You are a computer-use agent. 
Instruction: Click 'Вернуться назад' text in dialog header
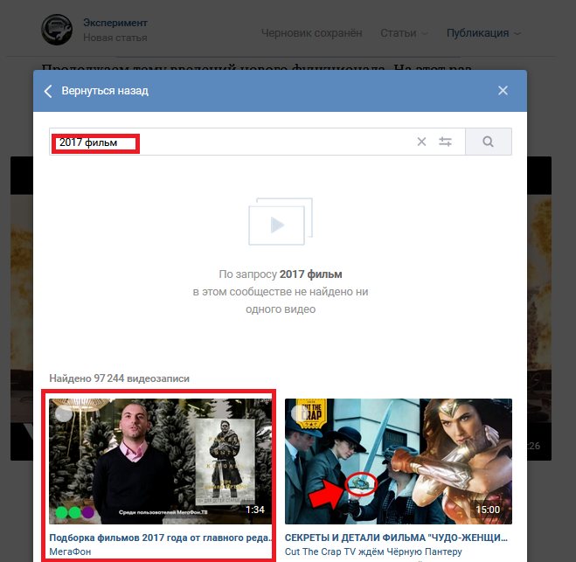point(105,91)
